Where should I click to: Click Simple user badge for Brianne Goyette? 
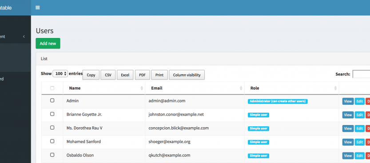[259, 115]
